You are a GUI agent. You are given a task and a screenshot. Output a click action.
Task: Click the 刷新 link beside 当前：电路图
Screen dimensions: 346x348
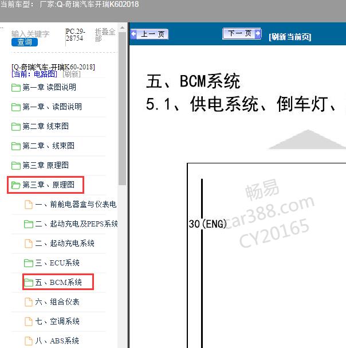(x=72, y=74)
